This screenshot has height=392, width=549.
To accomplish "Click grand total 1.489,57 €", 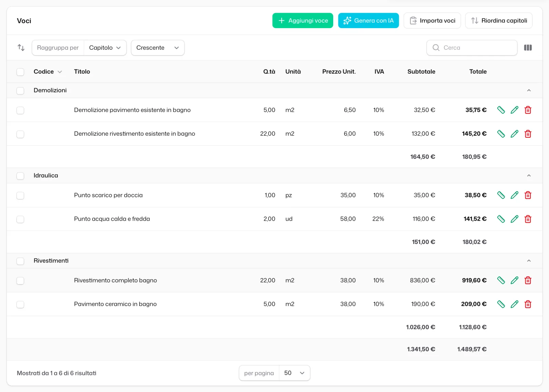I will (472, 349).
